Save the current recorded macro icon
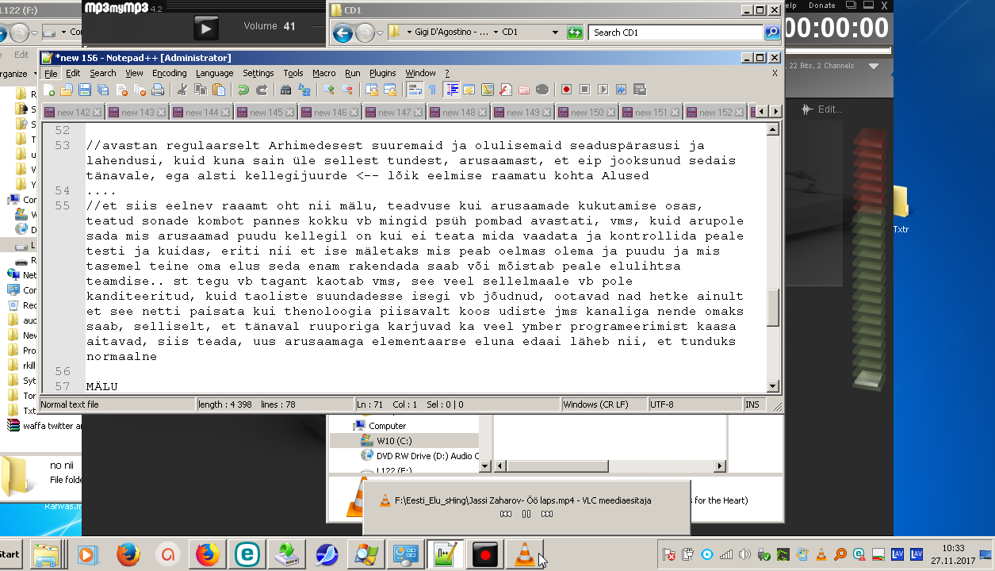This screenshot has height=571, width=995. [x=639, y=90]
